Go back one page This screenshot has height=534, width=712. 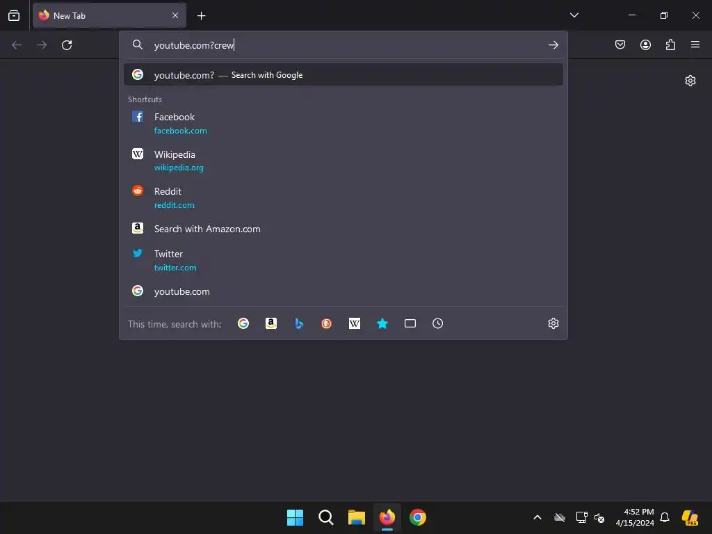[17, 45]
